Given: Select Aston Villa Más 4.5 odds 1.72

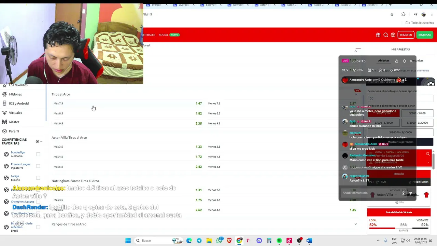Looking at the screenshot, I should (x=199, y=157).
